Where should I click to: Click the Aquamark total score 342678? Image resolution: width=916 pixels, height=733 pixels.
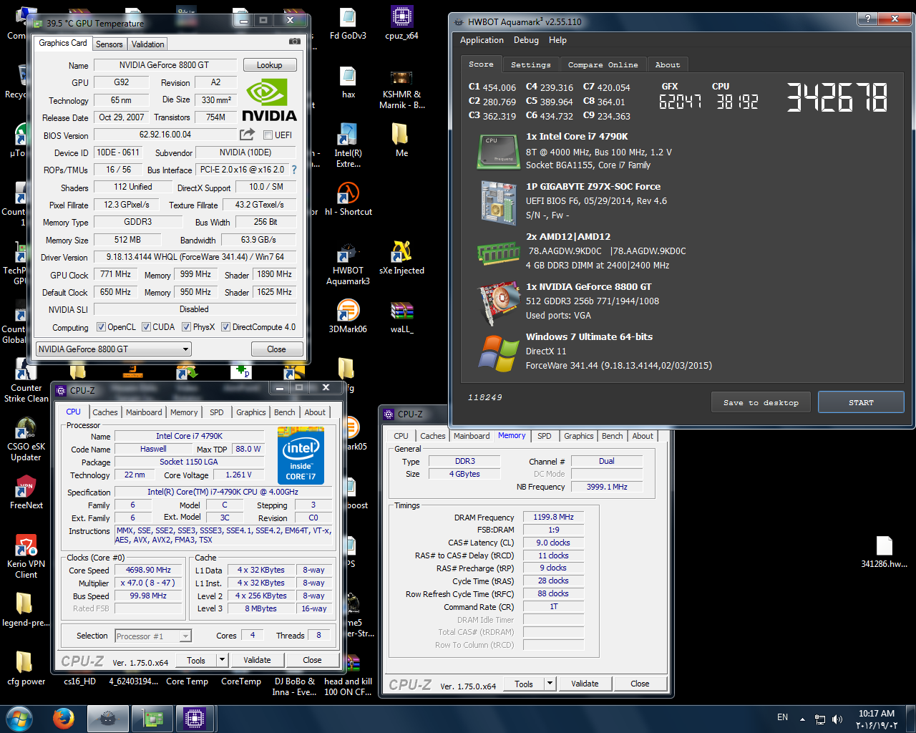click(x=837, y=97)
